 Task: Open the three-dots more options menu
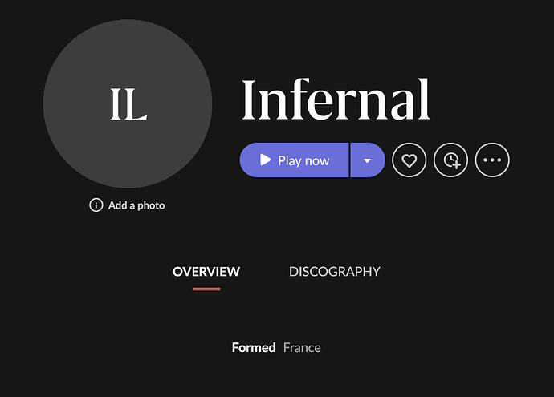click(x=492, y=160)
